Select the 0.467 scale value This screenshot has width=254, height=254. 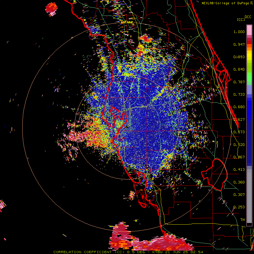pyautogui.click(x=239, y=157)
